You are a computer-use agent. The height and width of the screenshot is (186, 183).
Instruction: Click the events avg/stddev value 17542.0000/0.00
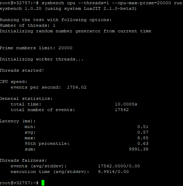(119, 166)
